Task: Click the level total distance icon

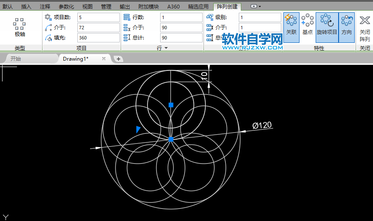Action: 210,38
